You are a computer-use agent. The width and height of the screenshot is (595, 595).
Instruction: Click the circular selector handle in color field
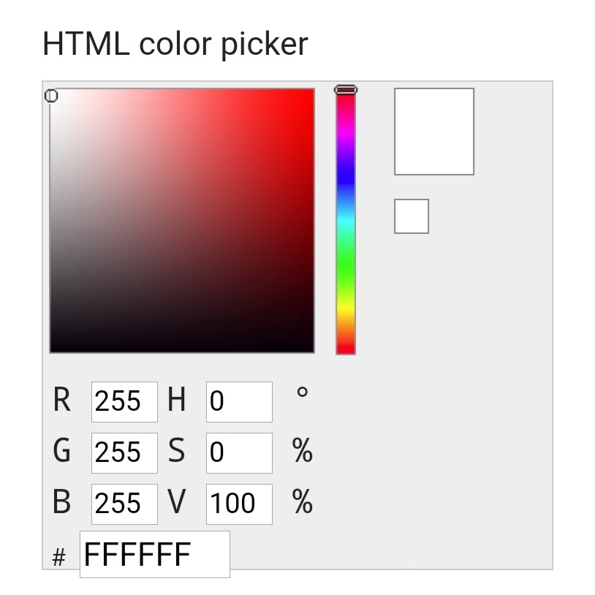click(51, 96)
